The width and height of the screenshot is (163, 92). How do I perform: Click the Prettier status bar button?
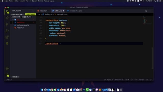[x=142, y=80]
